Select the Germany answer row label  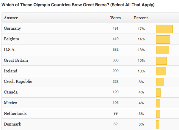[x=12, y=28]
